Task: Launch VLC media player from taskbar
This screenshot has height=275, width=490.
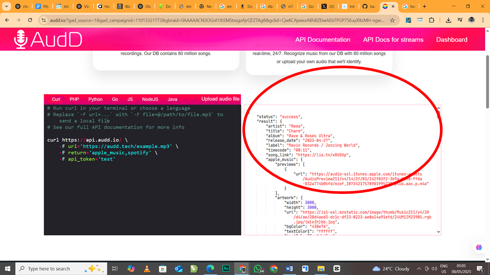Action: coord(147,268)
